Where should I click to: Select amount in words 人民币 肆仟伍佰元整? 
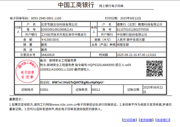pyautogui.click(x=131, y=40)
